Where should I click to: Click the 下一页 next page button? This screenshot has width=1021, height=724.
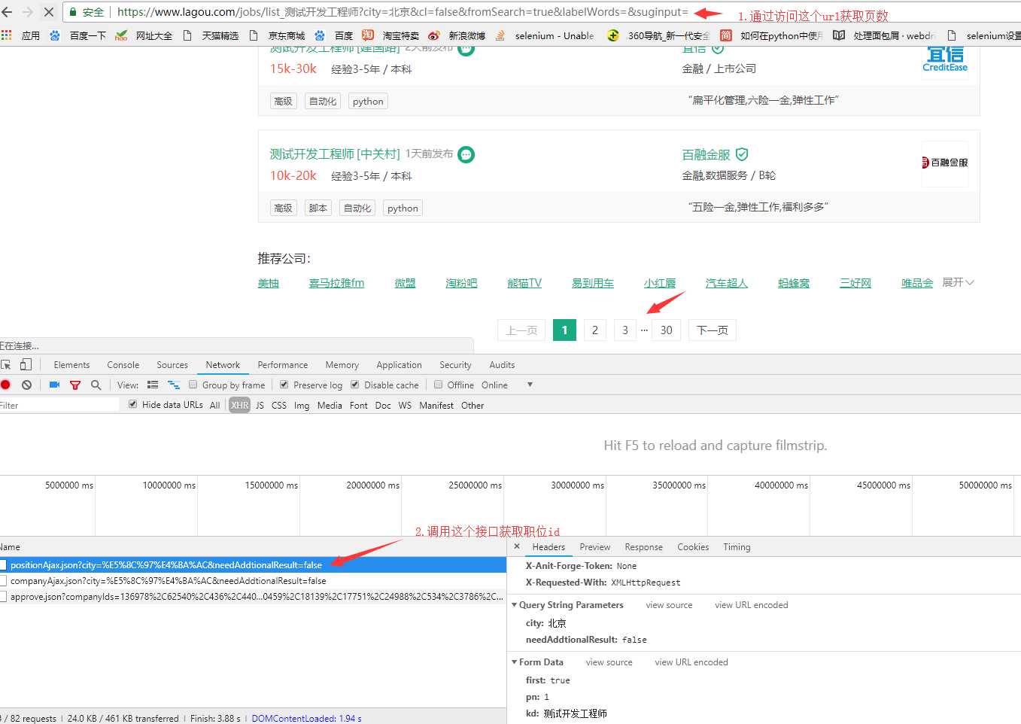(712, 330)
